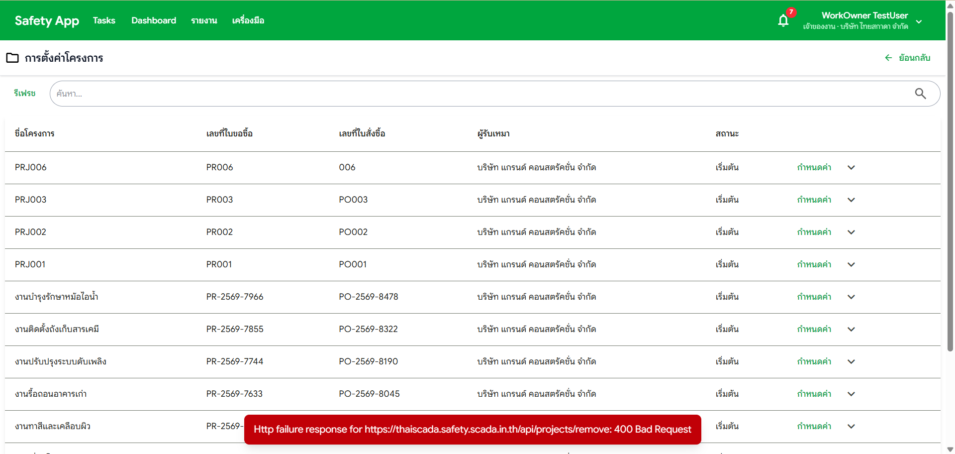This screenshot has width=955, height=454.
Task: Expand the PRJ001 row chevron
Action: point(851,265)
